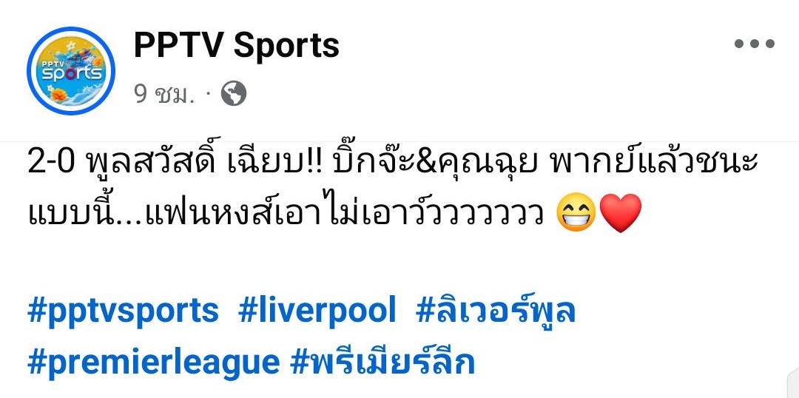
Task: Open the PPTV Sports profile picture
Action: [71, 71]
